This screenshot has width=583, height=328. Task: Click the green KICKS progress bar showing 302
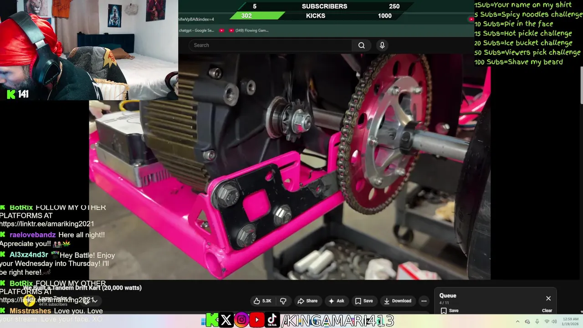point(256,16)
